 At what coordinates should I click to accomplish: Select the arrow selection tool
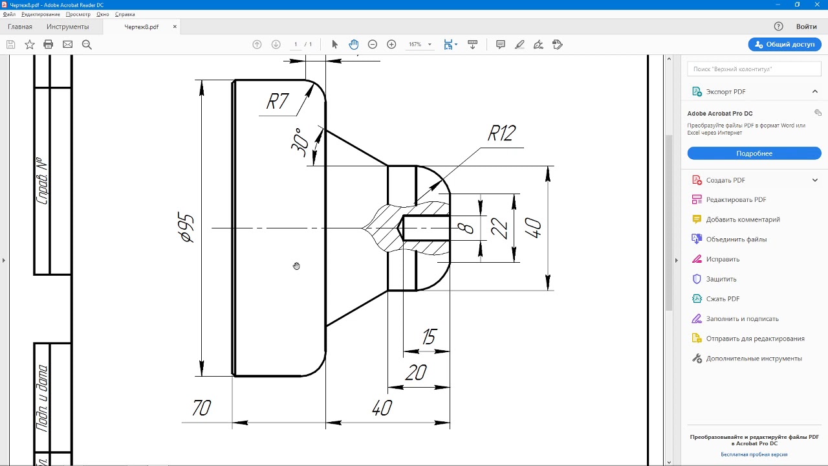[x=334, y=45]
